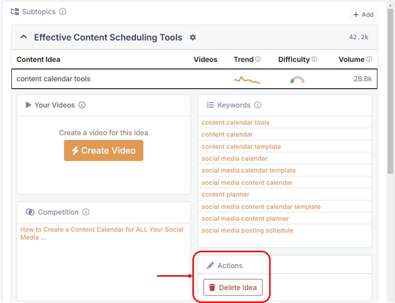Click the Subtopics hierarchy icon
Viewport: 395px width, 303px height.
[x=15, y=11]
